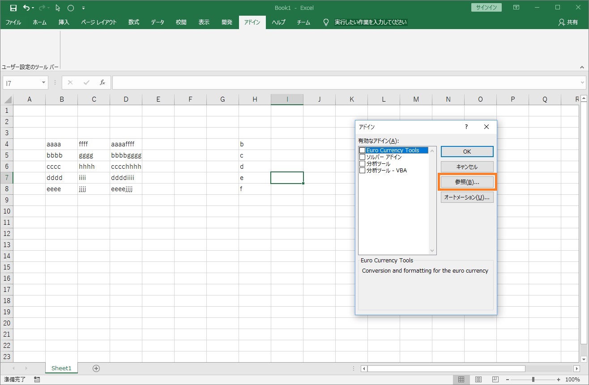Switch to the ホーム tab
Viewport: 589px width, 385px height.
click(39, 22)
